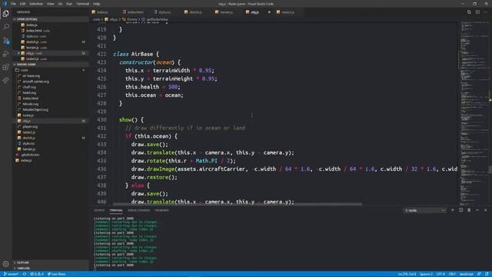Click open changes icon left of split editor
492x277 pixels.
469,12
